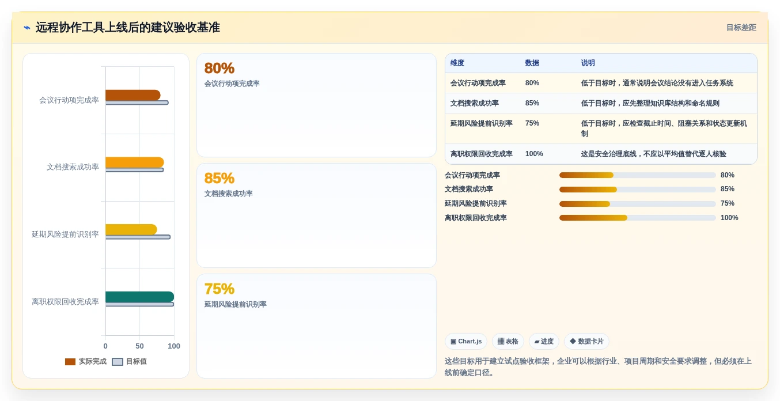Click the brown 会议行动项完成率 actual bar in chart
This screenshot has height=401, width=780.
pos(133,95)
